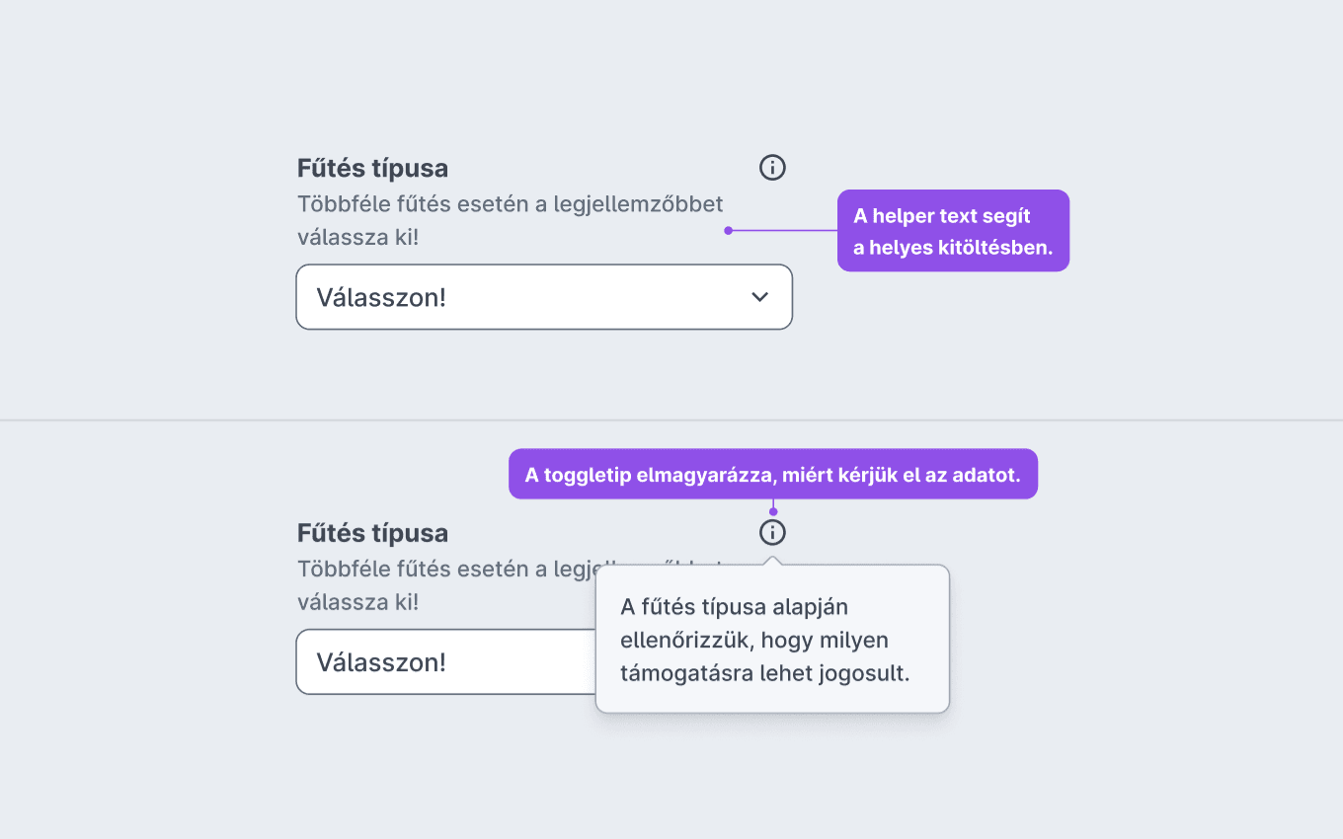Click 'támogatásra lehet jogosult.' in the popup
The height and width of the screenshot is (839, 1343).
point(764,674)
